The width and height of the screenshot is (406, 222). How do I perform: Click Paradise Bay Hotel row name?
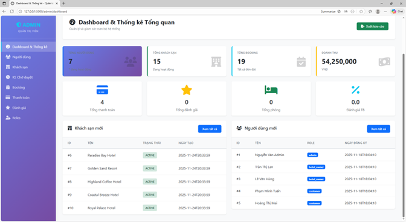pyautogui.click(x=101, y=155)
